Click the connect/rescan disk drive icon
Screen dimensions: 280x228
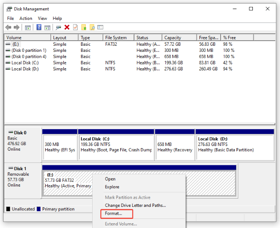point(58,27)
